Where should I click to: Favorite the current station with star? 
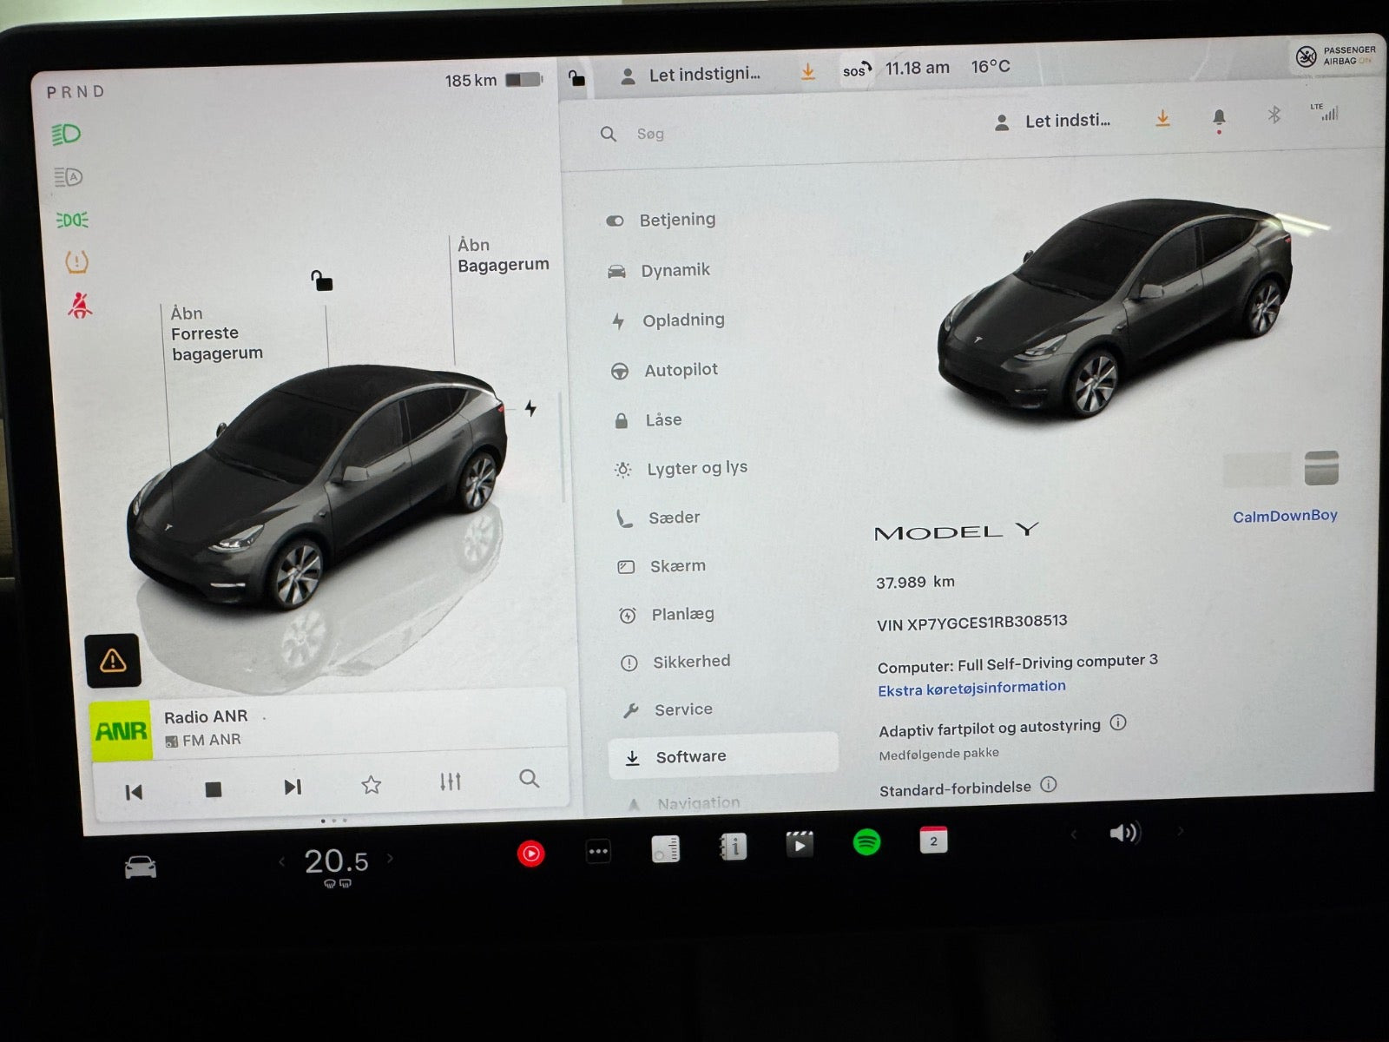[x=372, y=785]
